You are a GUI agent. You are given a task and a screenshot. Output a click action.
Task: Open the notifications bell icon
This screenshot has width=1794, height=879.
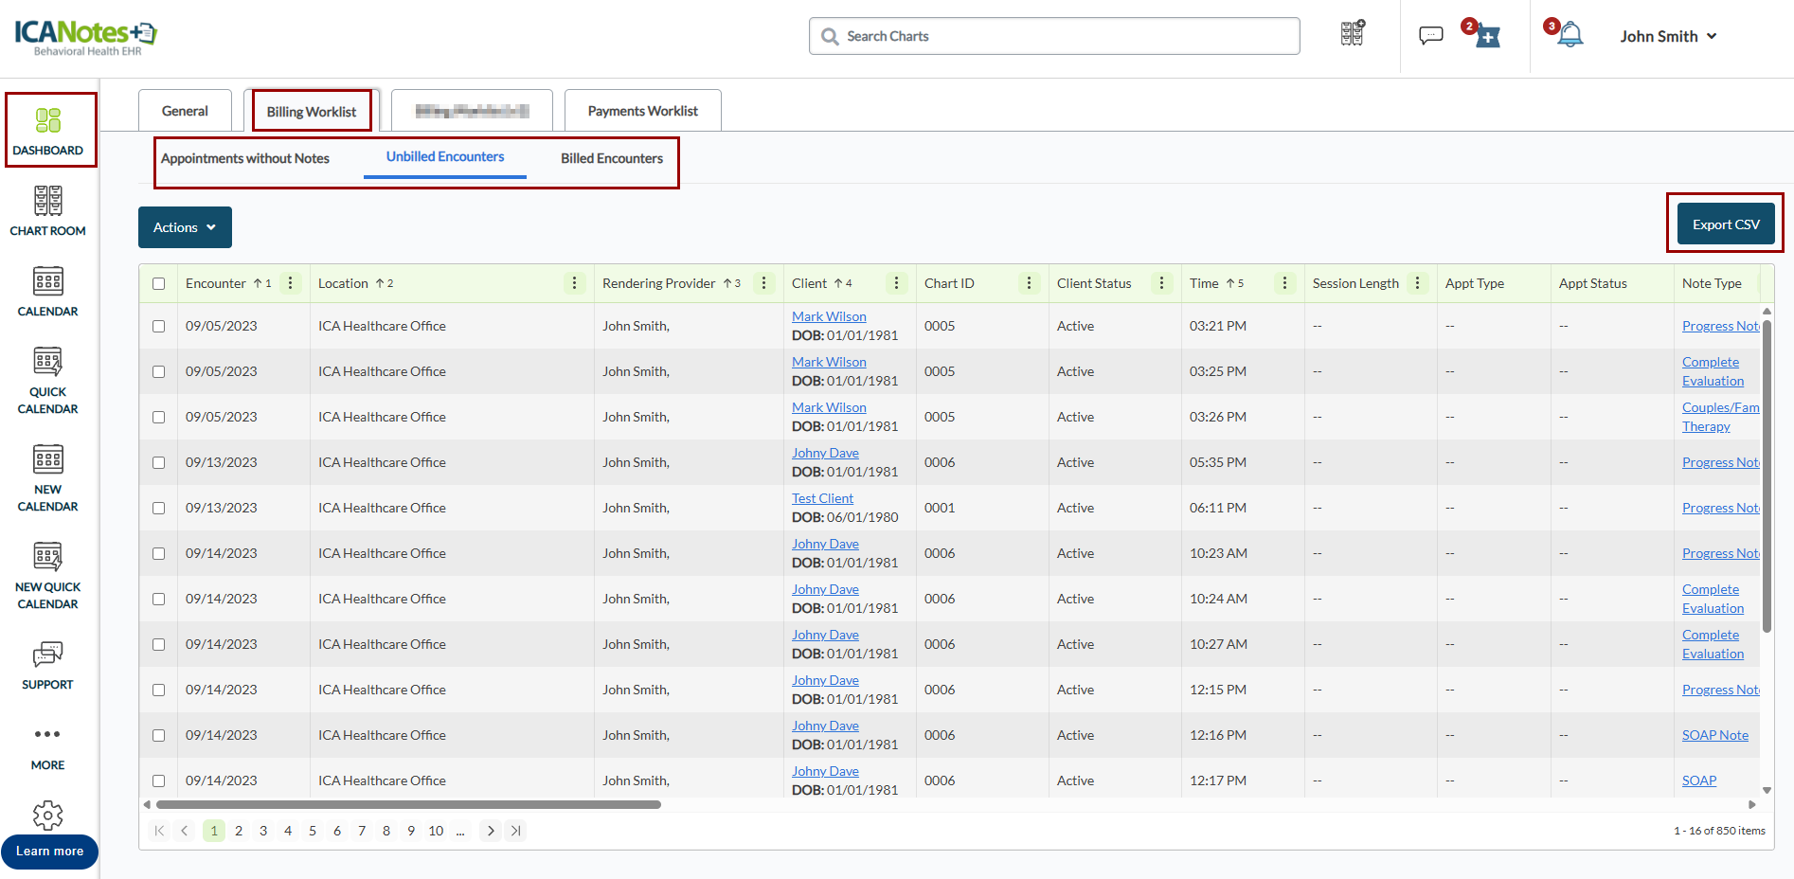pos(1570,36)
